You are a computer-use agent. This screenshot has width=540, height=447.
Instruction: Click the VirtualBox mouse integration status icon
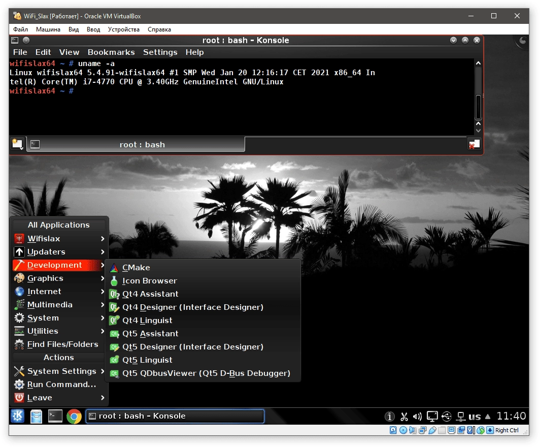(x=481, y=430)
